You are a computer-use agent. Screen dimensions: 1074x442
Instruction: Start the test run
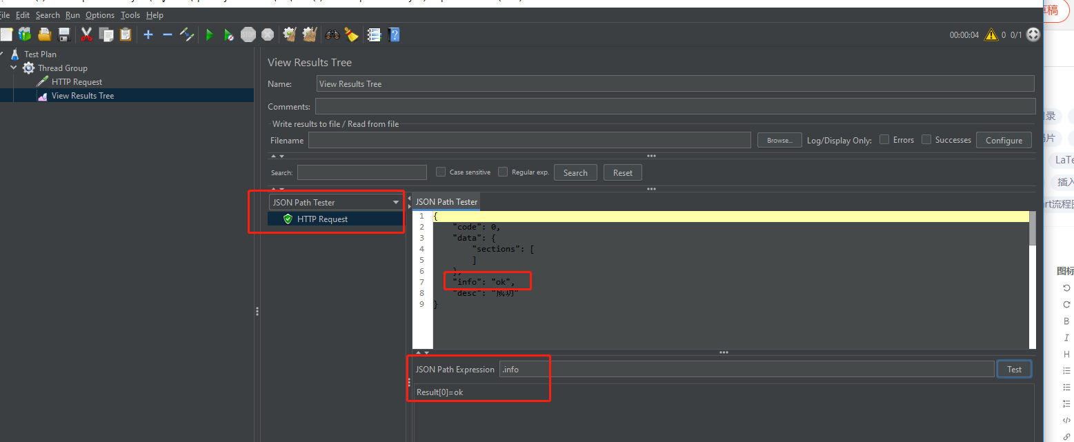pyautogui.click(x=210, y=34)
